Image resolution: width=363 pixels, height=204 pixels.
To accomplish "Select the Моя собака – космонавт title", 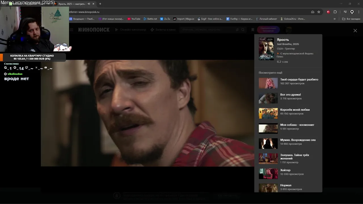I will coord(297,125).
